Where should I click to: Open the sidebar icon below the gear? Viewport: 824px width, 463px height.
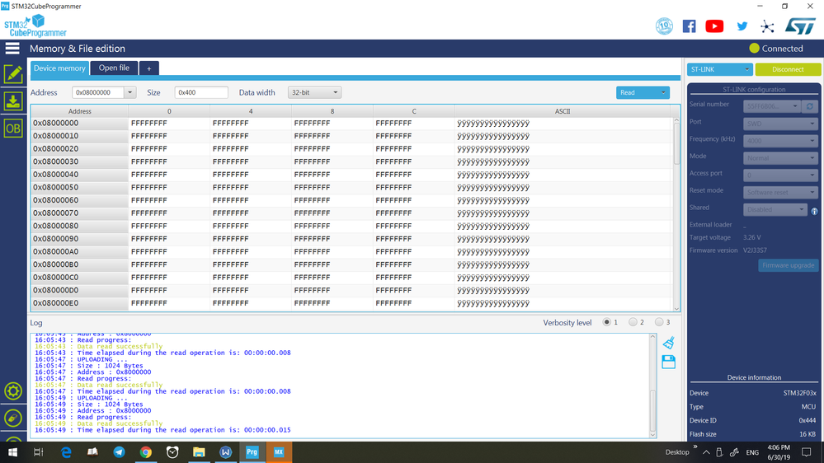click(x=13, y=419)
